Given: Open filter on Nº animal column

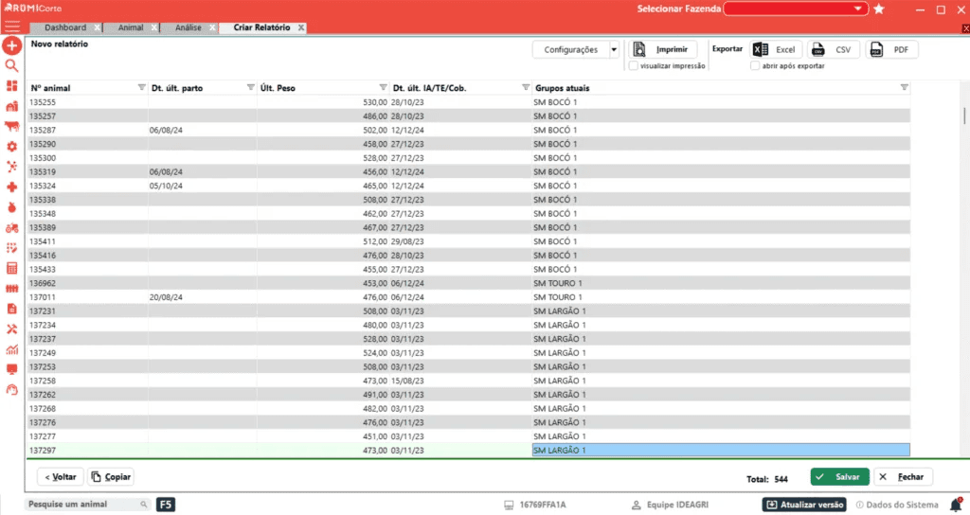Looking at the screenshot, I should click(142, 88).
